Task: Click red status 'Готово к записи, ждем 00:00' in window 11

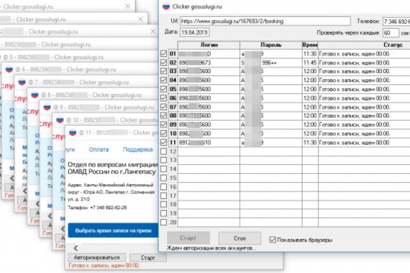Action: pyautogui.click(x=104, y=266)
